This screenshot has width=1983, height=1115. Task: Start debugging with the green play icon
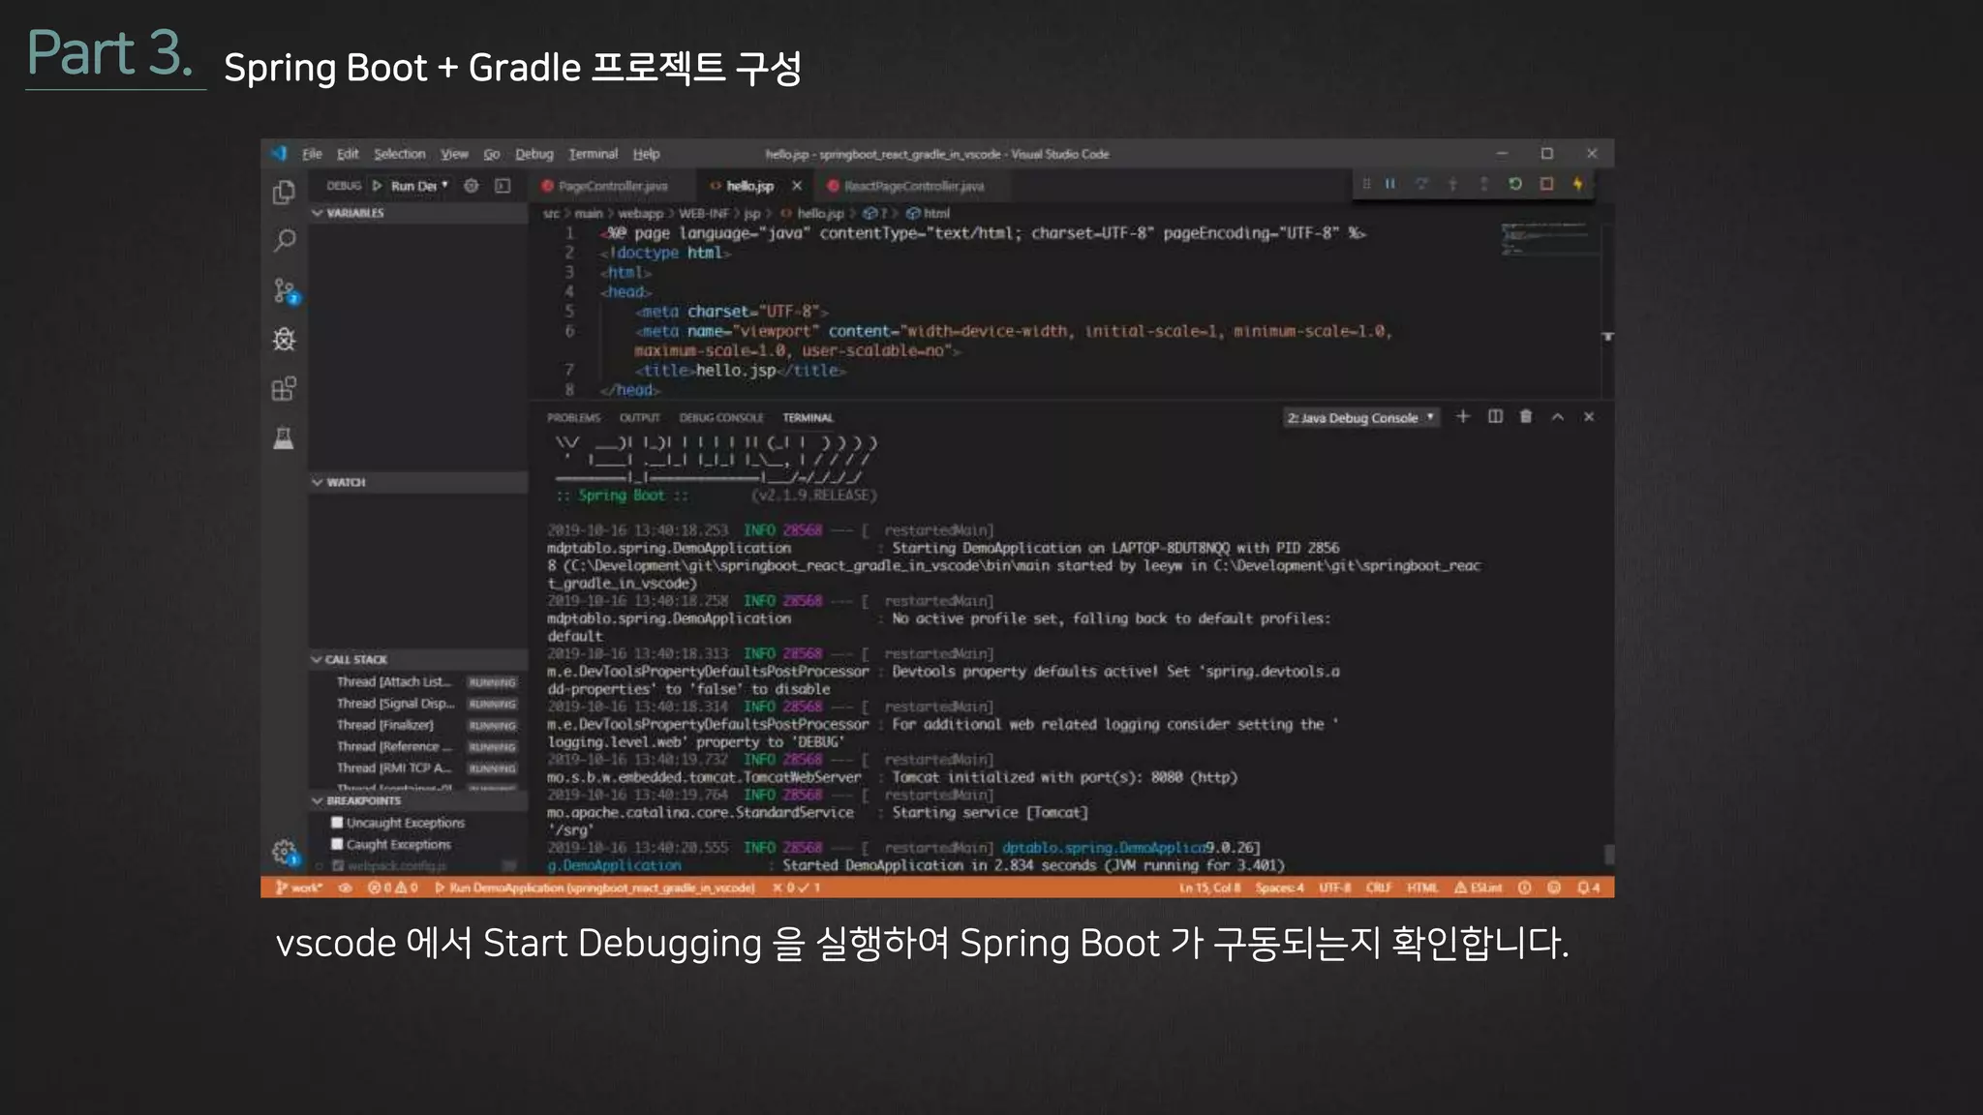(378, 185)
